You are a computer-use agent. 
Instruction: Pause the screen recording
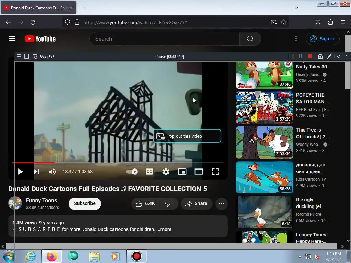pos(300,57)
